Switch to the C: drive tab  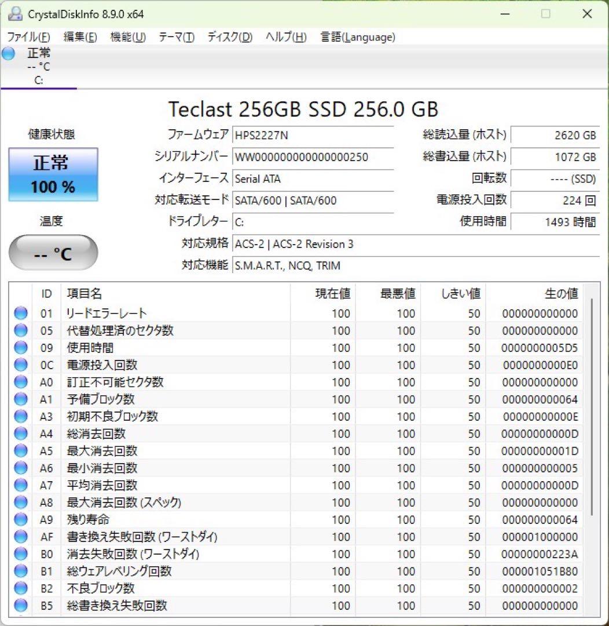click(x=38, y=70)
